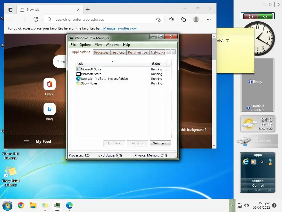Open Edge Settings and more menu
Image resolution: width=282 pixels, height=212 pixels.
(x=209, y=19)
